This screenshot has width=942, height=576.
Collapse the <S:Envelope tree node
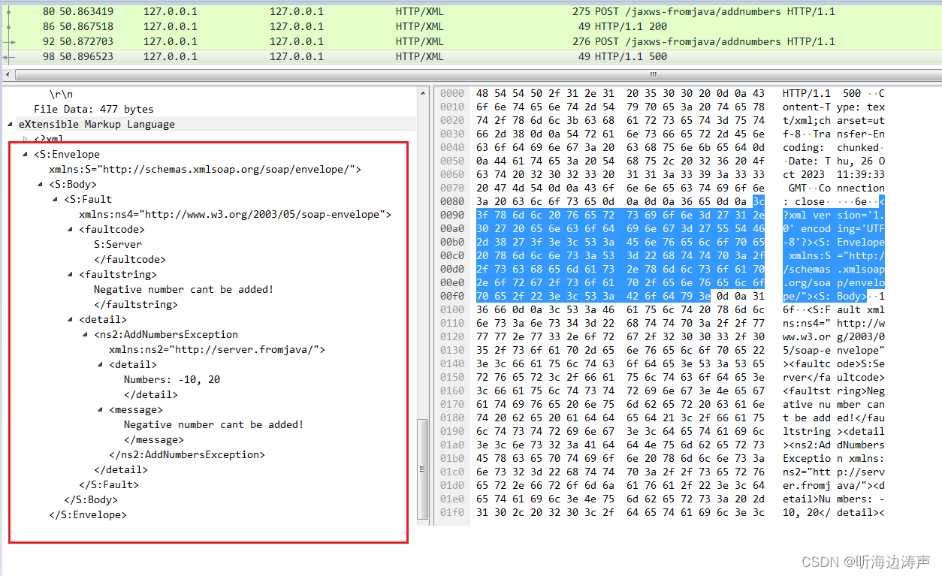point(25,154)
